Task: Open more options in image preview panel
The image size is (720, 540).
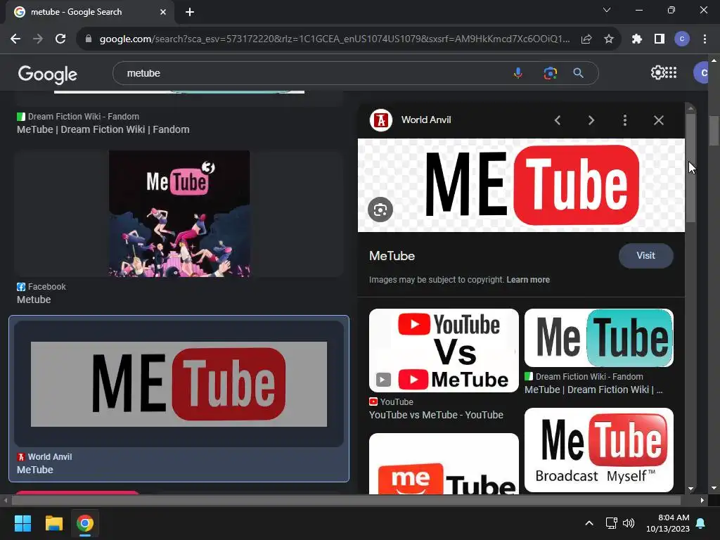Action: pyautogui.click(x=624, y=120)
